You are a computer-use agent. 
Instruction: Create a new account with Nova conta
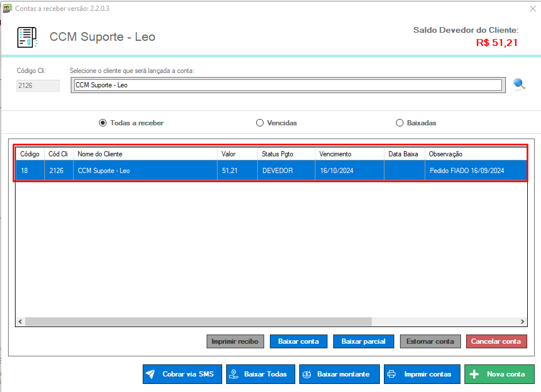(x=499, y=374)
